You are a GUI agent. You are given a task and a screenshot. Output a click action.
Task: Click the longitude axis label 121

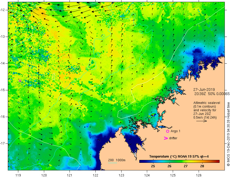point(70,175)
